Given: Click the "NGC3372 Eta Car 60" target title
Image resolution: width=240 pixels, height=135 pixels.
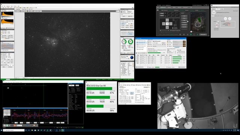Looking at the screenshot, I should pyautogui.click(x=96, y=85).
